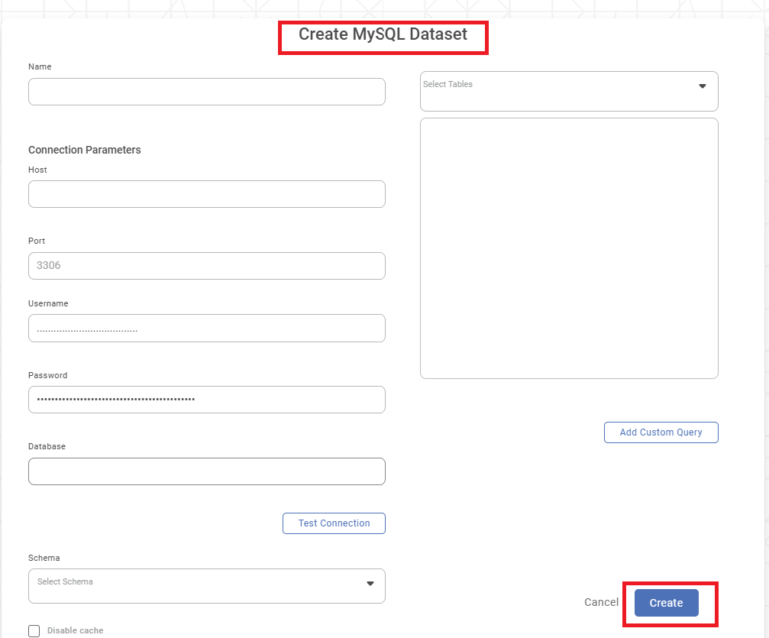769x638 pixels.
Task: Click the blue Create button
Action: 666,603
